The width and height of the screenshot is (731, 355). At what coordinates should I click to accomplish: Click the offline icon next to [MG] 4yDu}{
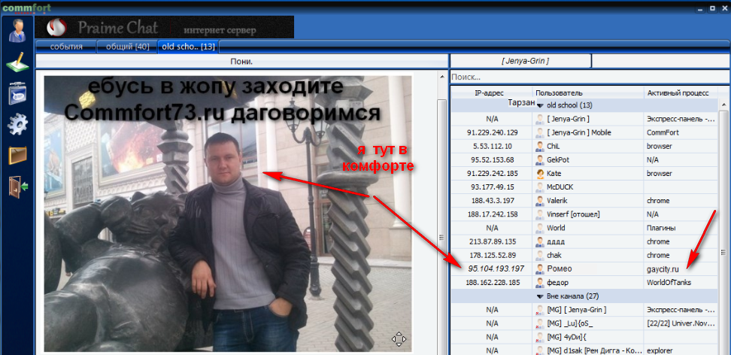pyautogui.click(x=540, y=336)
